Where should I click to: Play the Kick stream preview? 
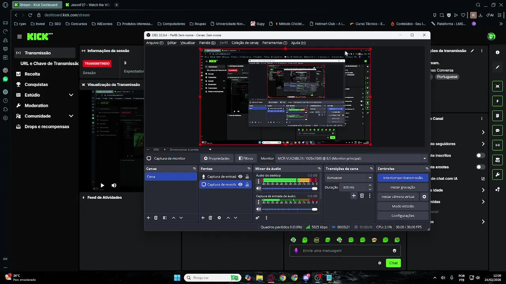pos(102,185)
